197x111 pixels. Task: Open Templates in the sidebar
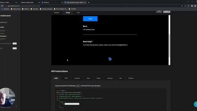tap(3, 36)
